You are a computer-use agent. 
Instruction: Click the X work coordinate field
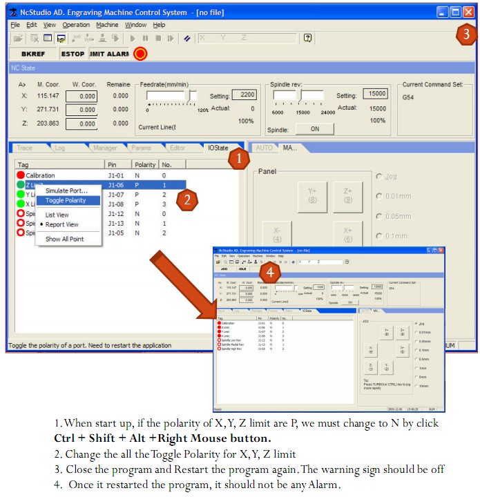coord(81,97)
